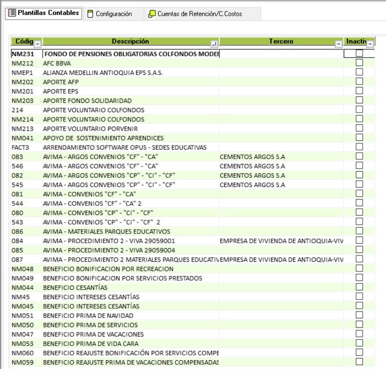Click the Cuentas de Retención tab icon
The height and width of the screenshot is (369, 386).
pyautogui.click(x=152, y=14)
